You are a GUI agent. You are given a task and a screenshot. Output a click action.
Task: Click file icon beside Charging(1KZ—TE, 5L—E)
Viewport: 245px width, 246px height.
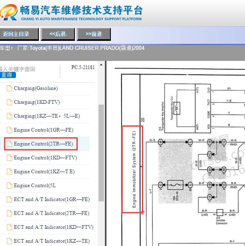coord(9,116)
